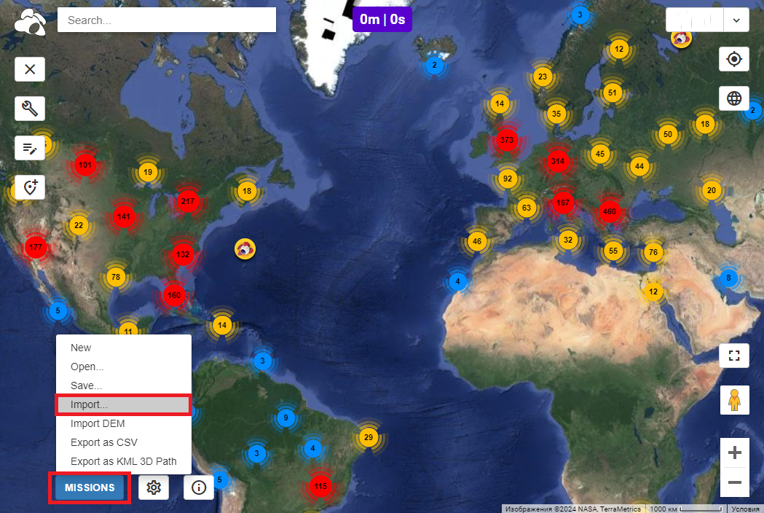Open the gear settings button
This screenshot has height=513, width=764.
154,487
